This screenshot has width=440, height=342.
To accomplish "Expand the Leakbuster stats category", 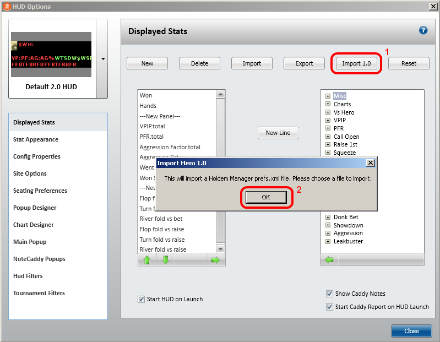I will (x=328, y=241).
